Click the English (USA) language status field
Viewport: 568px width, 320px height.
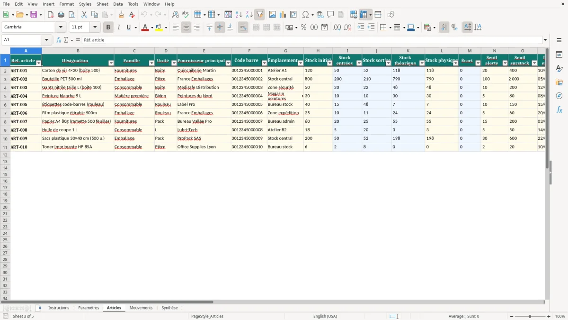click(x=325, y=316)
